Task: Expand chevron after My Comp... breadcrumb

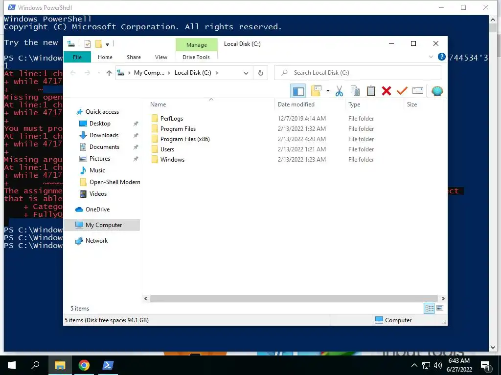Action: (x=170, y=73)
